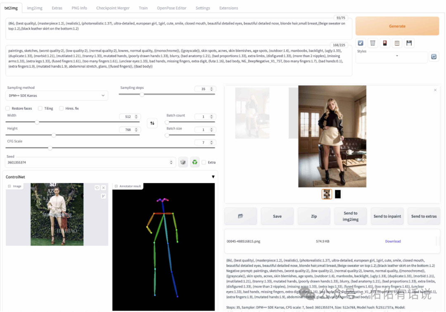This screenshot has width=446, height=312.
Task: Click the floppy disk save style icon
Action: coord(409,43)
